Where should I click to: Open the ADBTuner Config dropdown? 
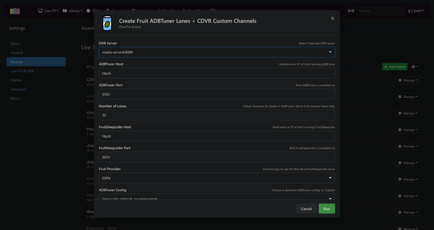pyautogui.click(x=217, y=197)
